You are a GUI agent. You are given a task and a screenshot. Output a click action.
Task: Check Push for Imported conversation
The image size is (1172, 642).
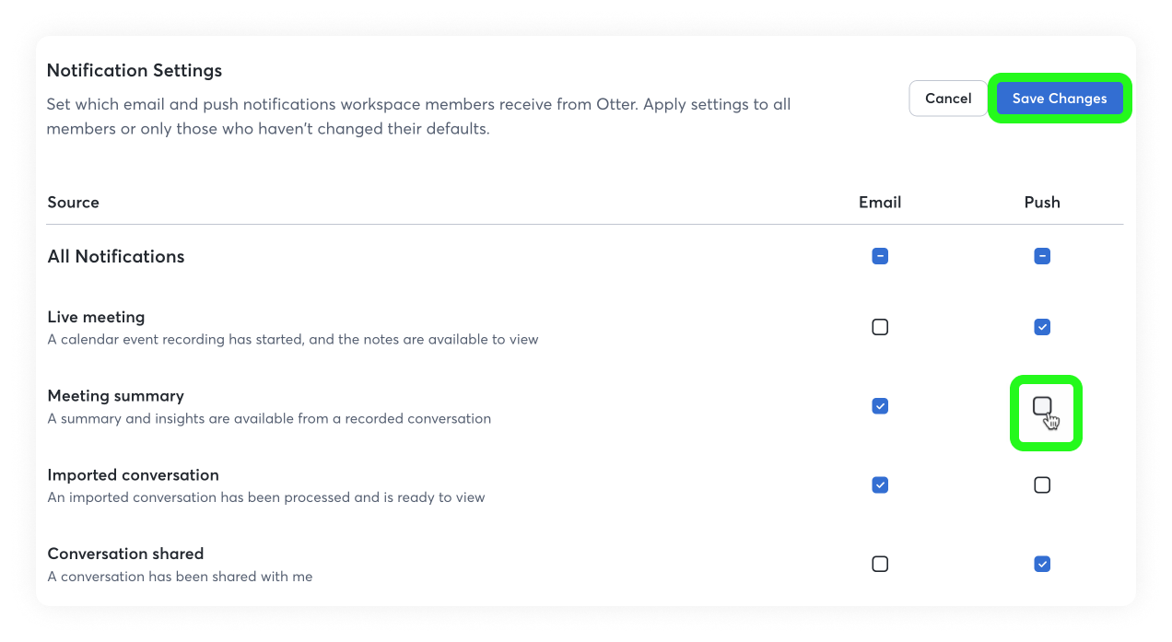coord(1042,485)
